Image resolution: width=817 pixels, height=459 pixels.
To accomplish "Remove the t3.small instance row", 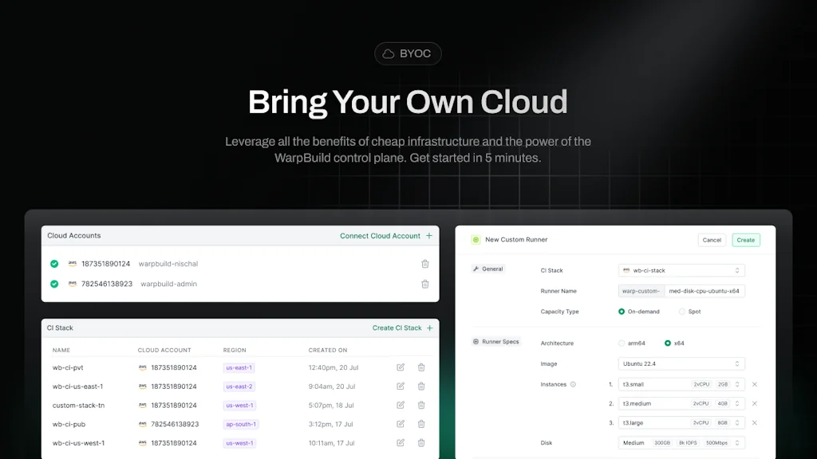I will coord(754,384).
